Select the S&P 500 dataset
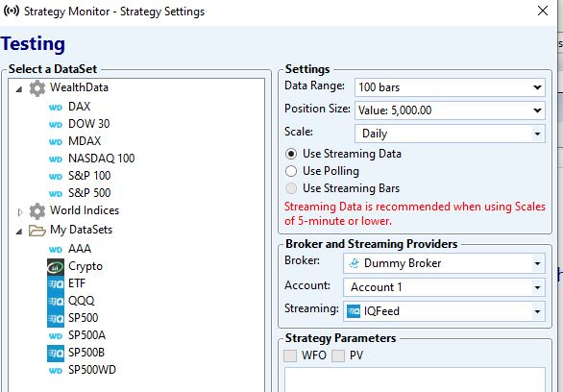The height and width of the screenshot is (392, 563). click(x=89, y=193)
